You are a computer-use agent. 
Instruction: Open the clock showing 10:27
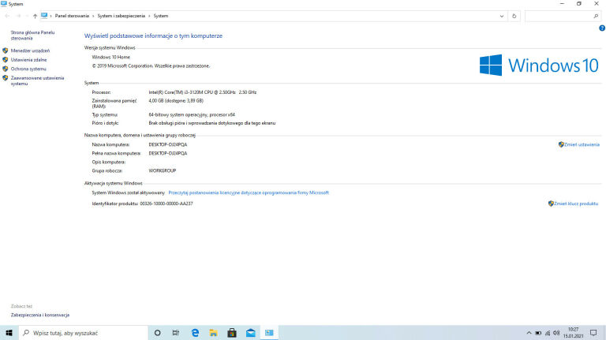pos(573,333)
